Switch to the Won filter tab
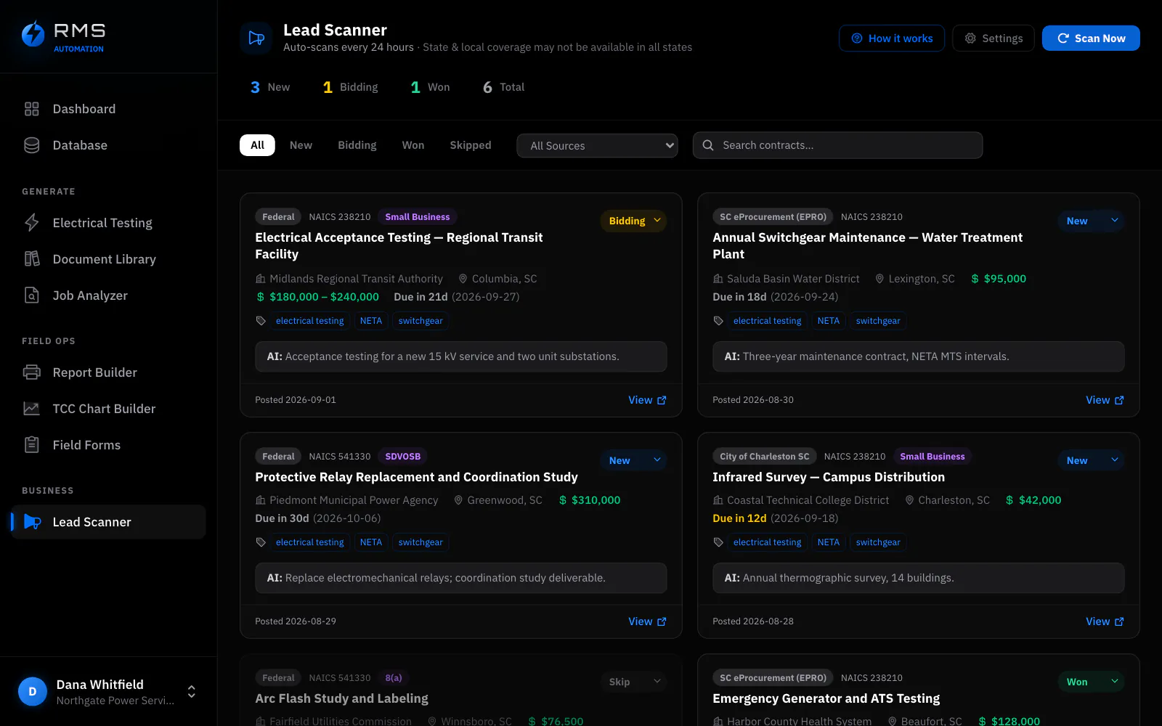Viewport: 1162px width, 726px height. click(413, 145)
